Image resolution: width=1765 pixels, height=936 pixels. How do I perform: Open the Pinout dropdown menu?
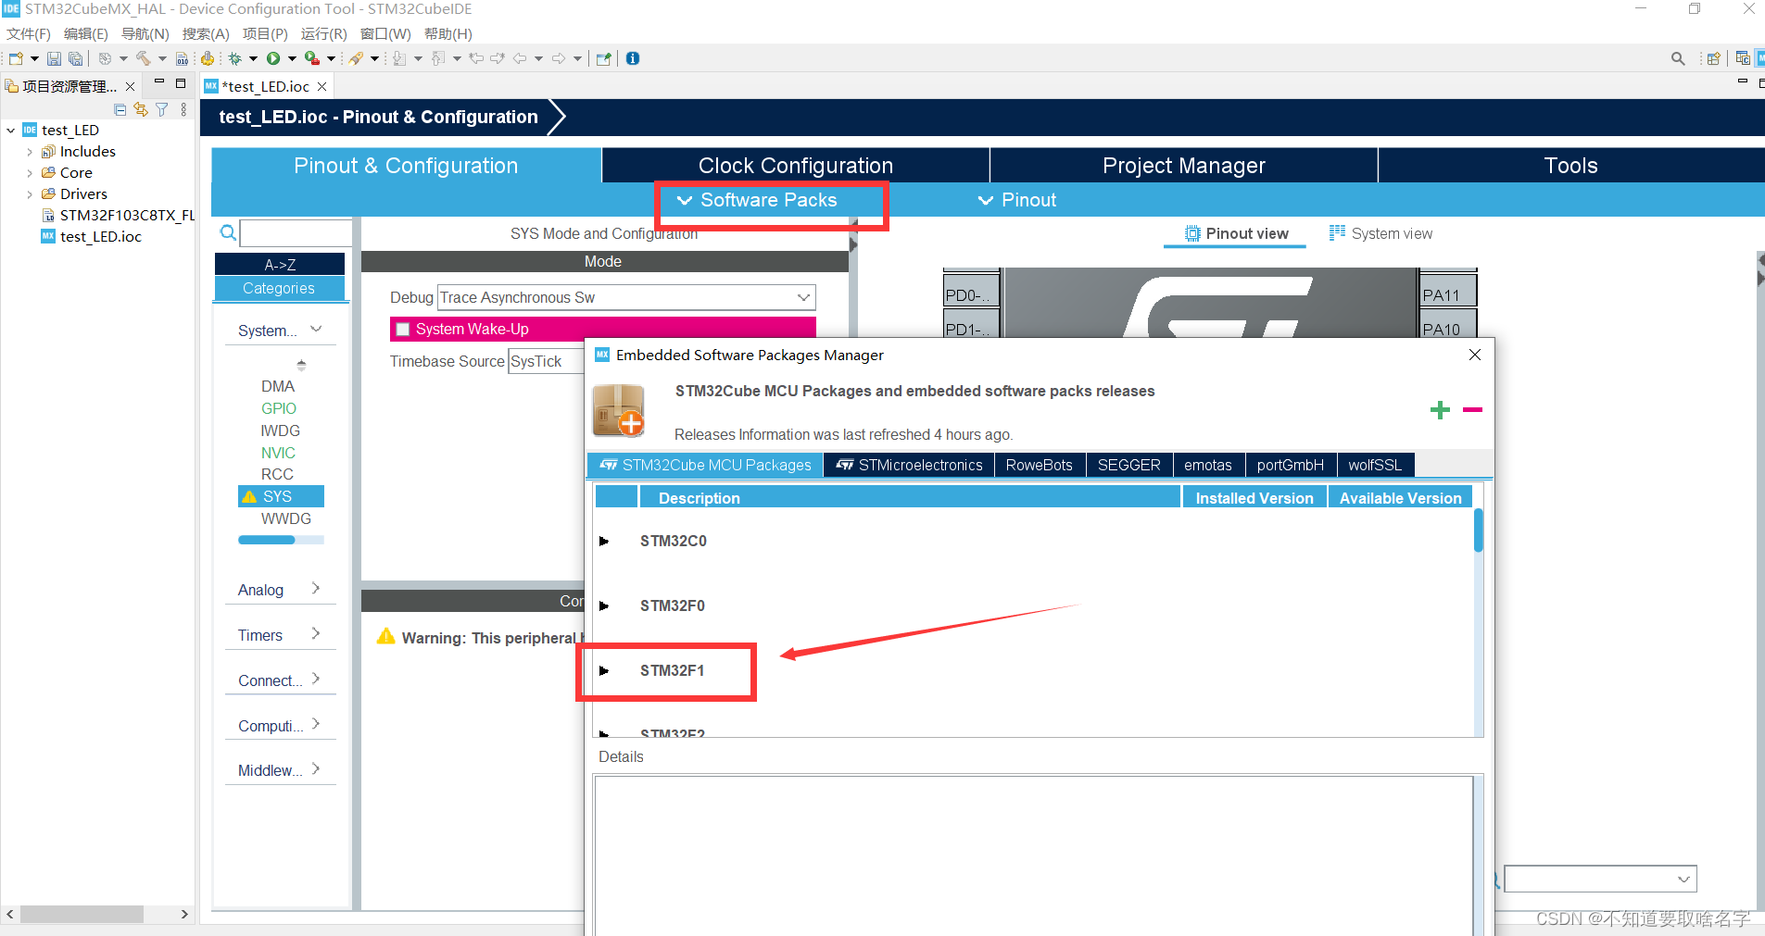click(1017, 200)
